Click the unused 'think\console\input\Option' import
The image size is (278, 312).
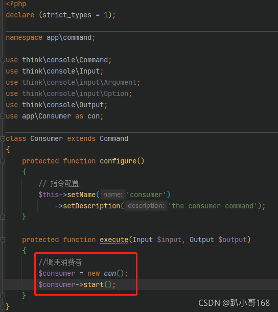tap(75, 93)
